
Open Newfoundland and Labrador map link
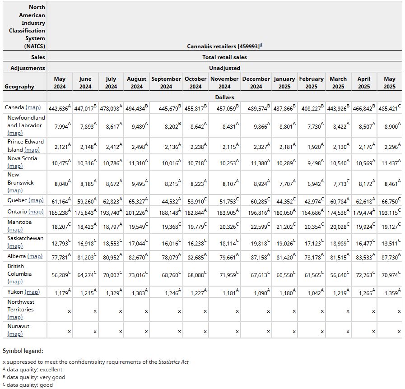15,133
